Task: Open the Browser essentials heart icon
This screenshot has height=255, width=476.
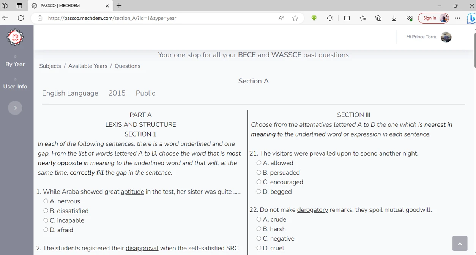Action: [410, 18]
